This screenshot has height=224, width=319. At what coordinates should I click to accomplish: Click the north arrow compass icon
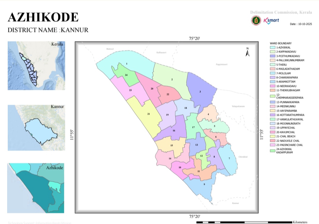click(x=248, y=52)
